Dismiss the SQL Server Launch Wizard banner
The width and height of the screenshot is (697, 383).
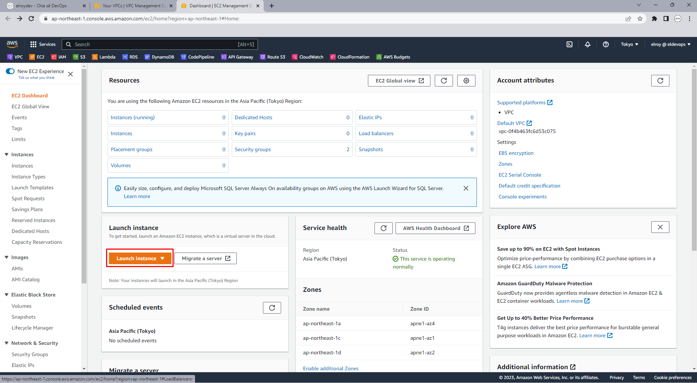(x=466, y=188)
